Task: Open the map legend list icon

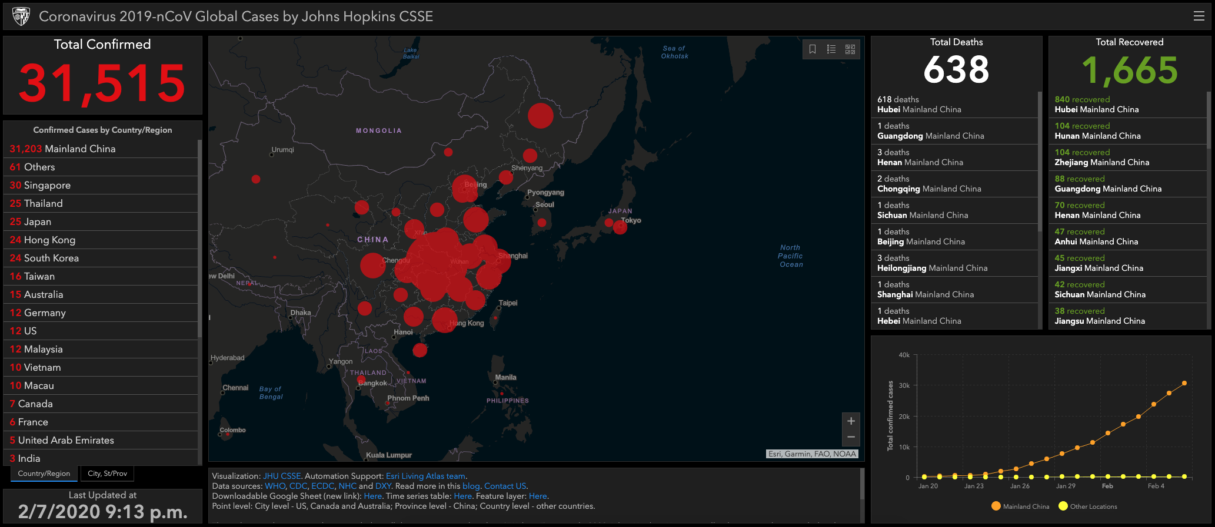Action: 831,49
